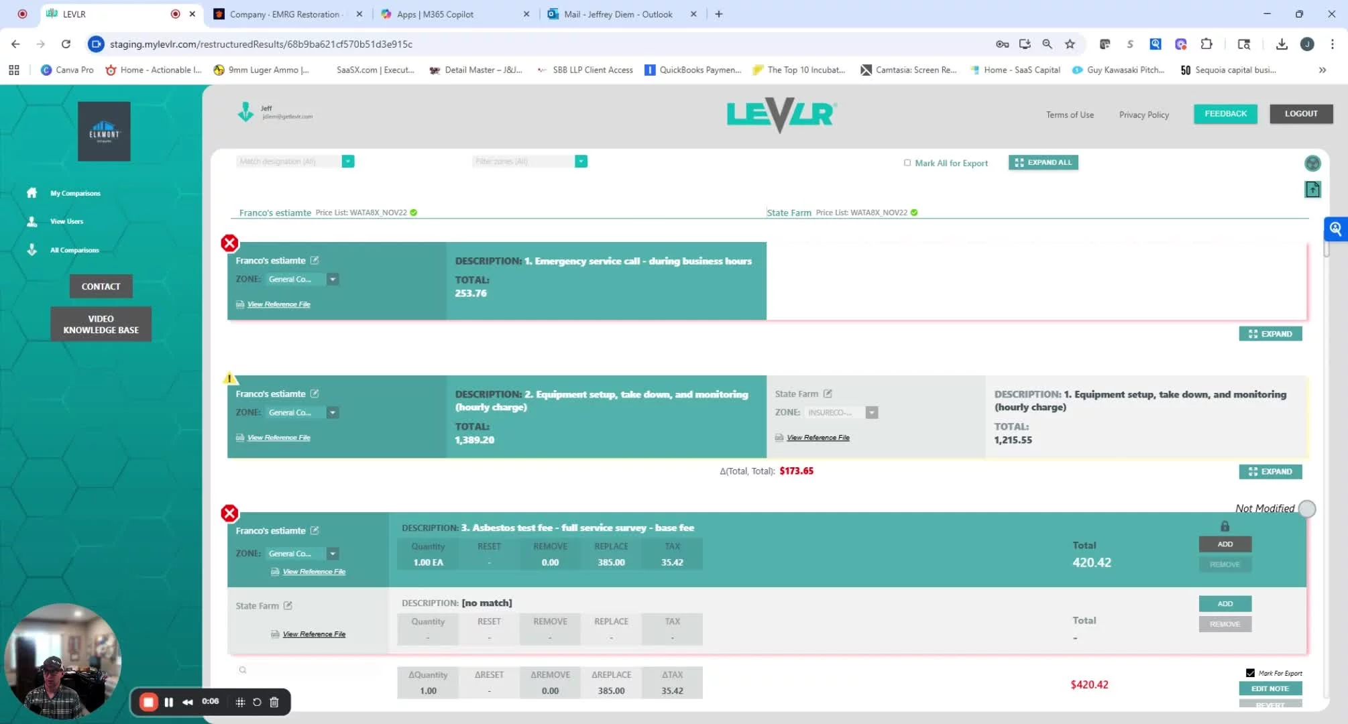
Task: Switch to the Mail - Jeffrey Diem Outlook tab
Action: click(617, 14)
